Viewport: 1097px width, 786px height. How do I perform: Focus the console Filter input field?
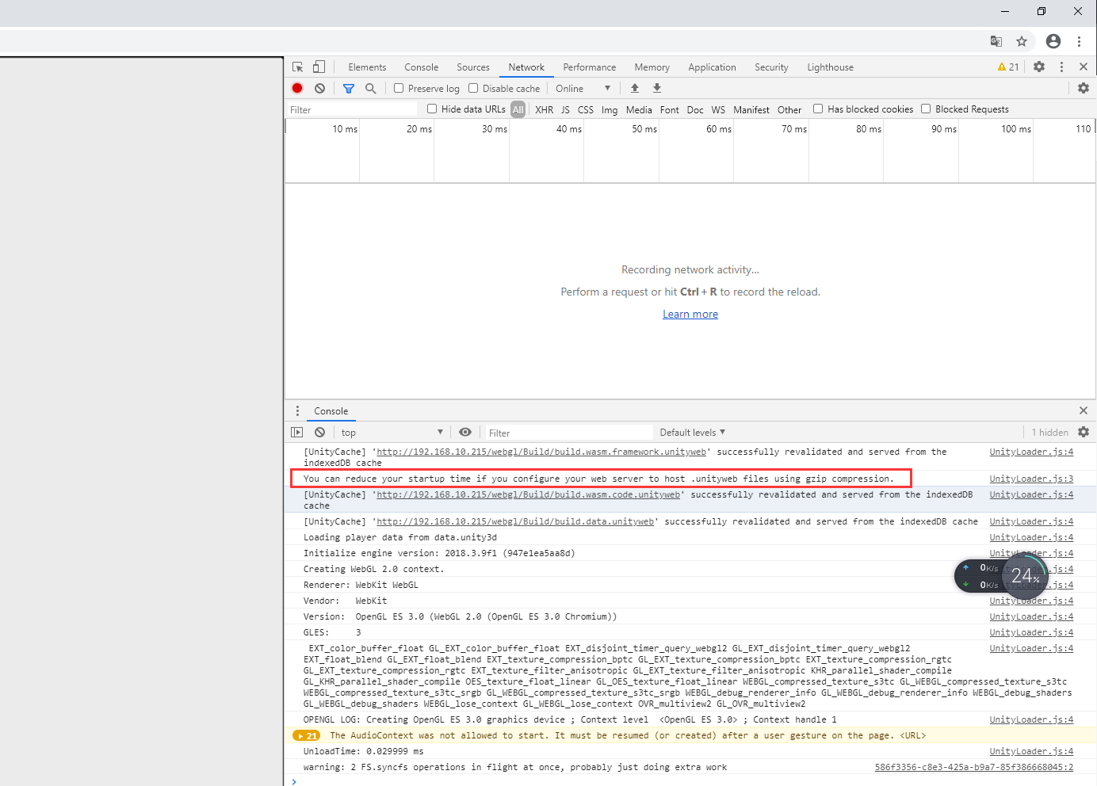(x=568, y=433)
